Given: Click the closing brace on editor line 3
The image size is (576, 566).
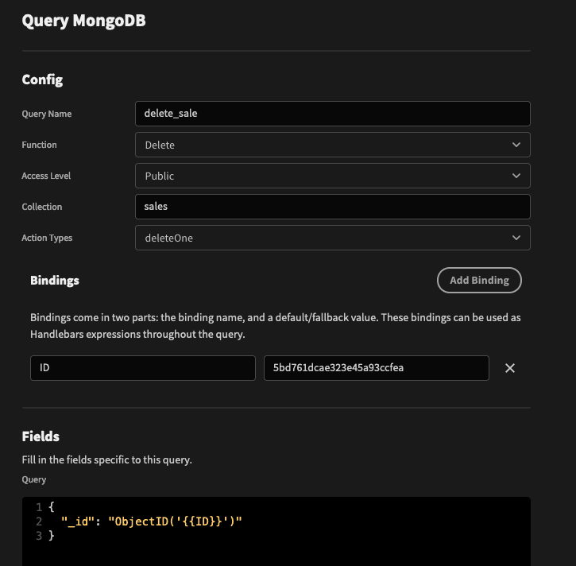Looking at the screenshot, I should tap(52, 536).
